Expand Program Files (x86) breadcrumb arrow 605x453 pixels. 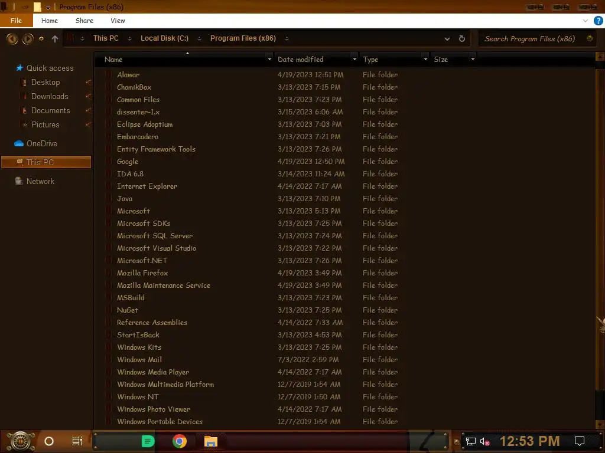[287, 38]
